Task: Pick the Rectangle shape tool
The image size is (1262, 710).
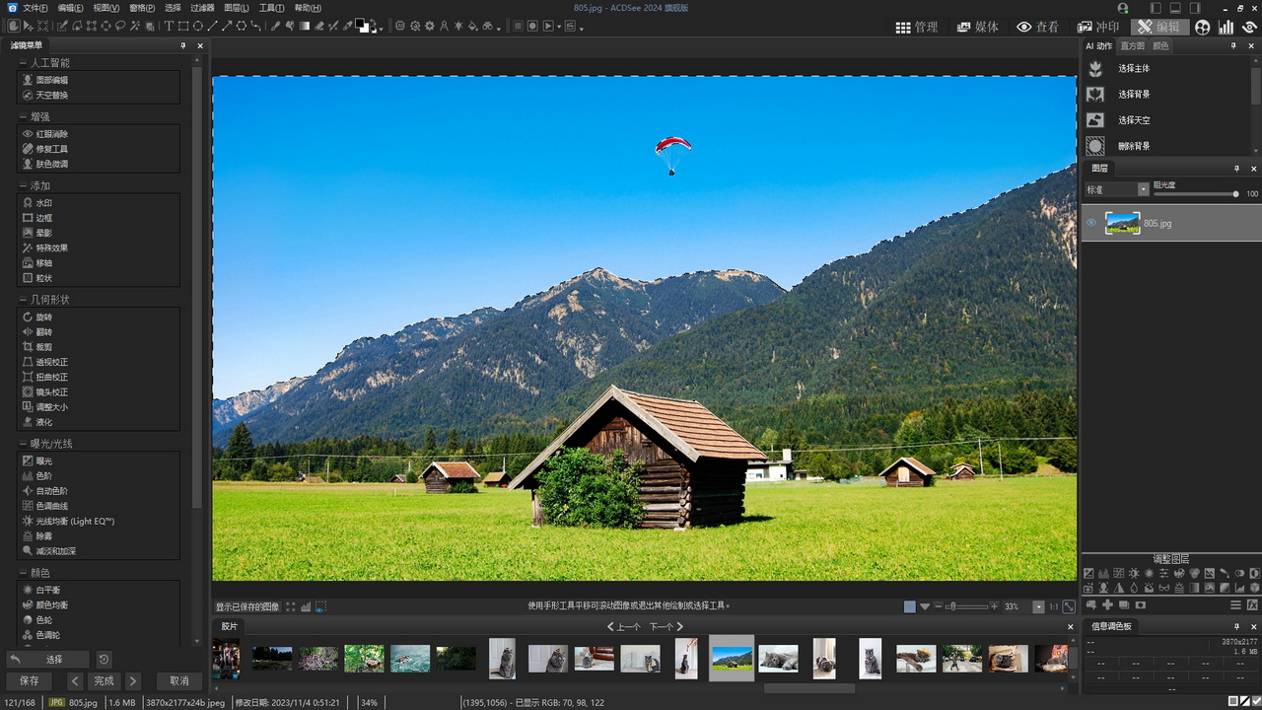Action: pos(183,26)
